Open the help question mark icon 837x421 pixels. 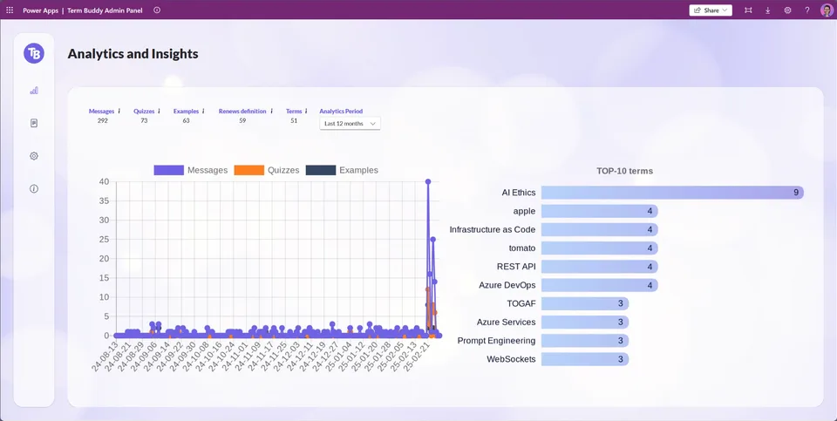pyautogui.click(x=807, y=10)
